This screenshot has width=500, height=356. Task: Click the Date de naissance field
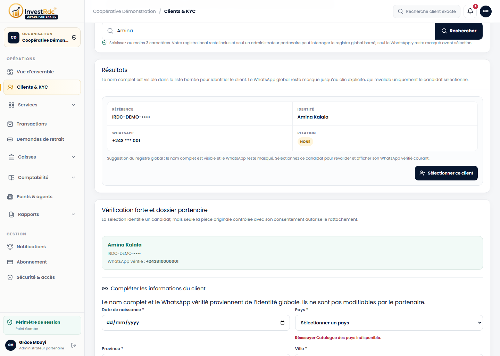click(196, 323)
